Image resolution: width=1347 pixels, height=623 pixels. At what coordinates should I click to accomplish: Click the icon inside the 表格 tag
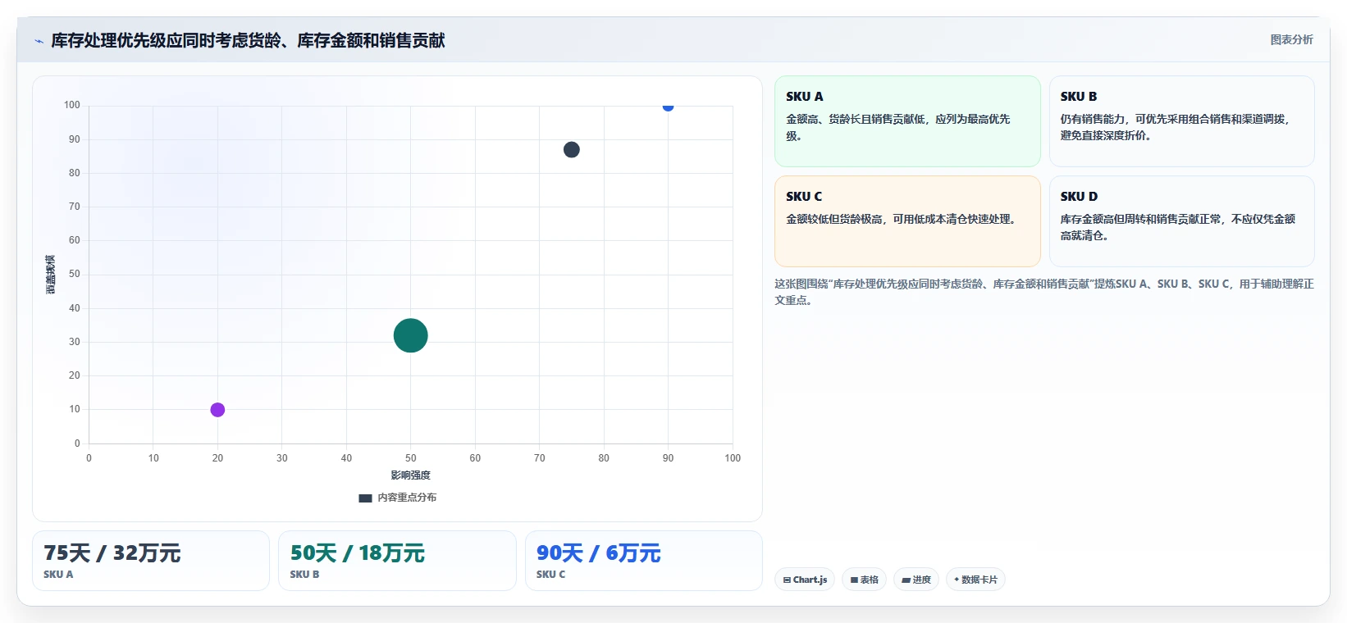(854, 580)
